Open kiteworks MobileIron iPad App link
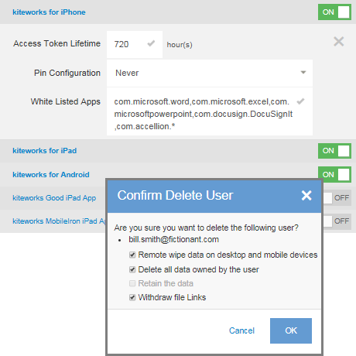356x356 pixels. tap(59, 221)
